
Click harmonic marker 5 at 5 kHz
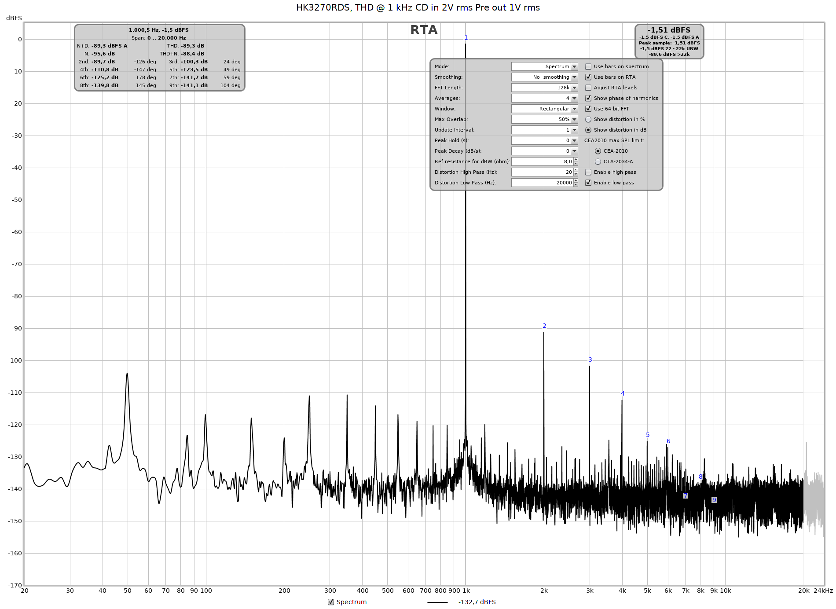(648, 435)
